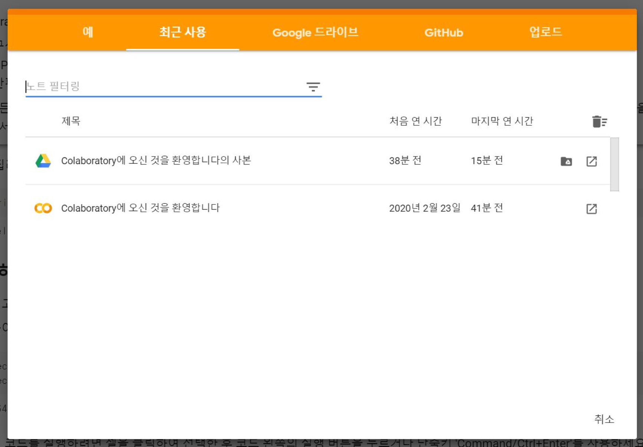
Task: Click the clear recent list trash icon
Action: [599, 121]
